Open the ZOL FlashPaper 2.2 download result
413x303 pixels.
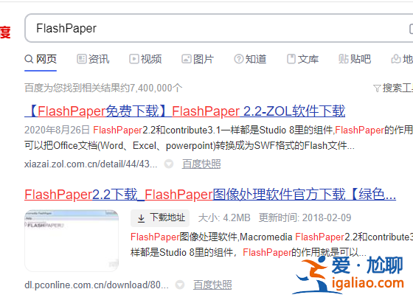(185, 111)
